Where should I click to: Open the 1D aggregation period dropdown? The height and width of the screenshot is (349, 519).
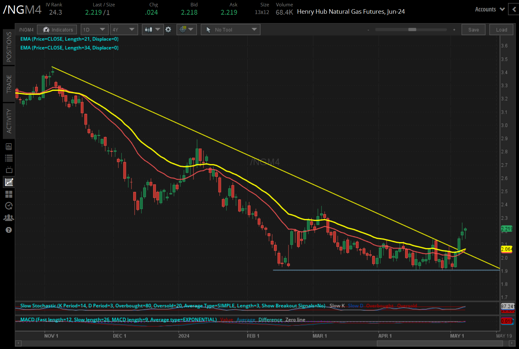[x=94, y=30]
